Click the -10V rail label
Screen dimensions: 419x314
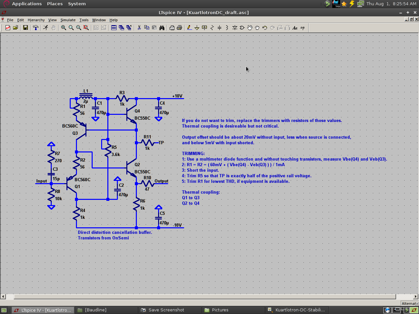coord(177,225)
